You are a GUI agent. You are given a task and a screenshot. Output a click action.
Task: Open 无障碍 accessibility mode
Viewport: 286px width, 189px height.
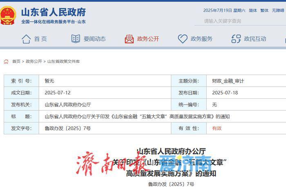(278, 10)
